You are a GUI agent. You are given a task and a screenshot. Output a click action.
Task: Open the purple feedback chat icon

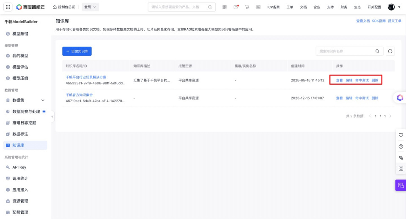click(401, 185)
